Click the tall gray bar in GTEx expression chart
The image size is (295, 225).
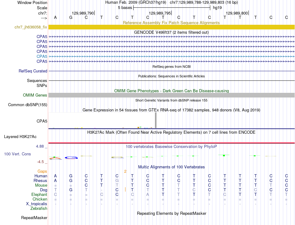[156, 120]
